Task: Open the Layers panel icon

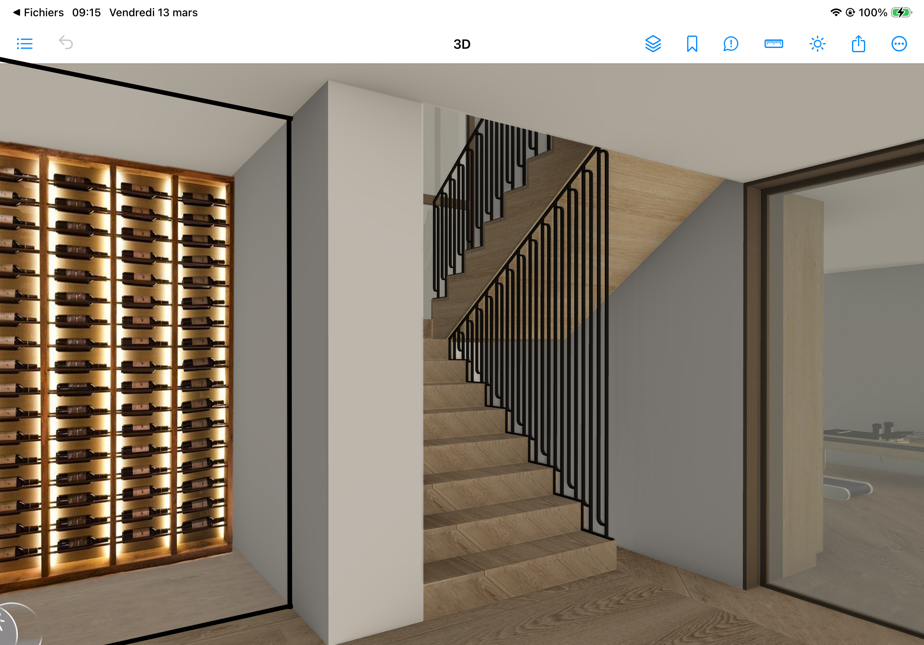Action: pyautogui.click(x=653, y=43)
